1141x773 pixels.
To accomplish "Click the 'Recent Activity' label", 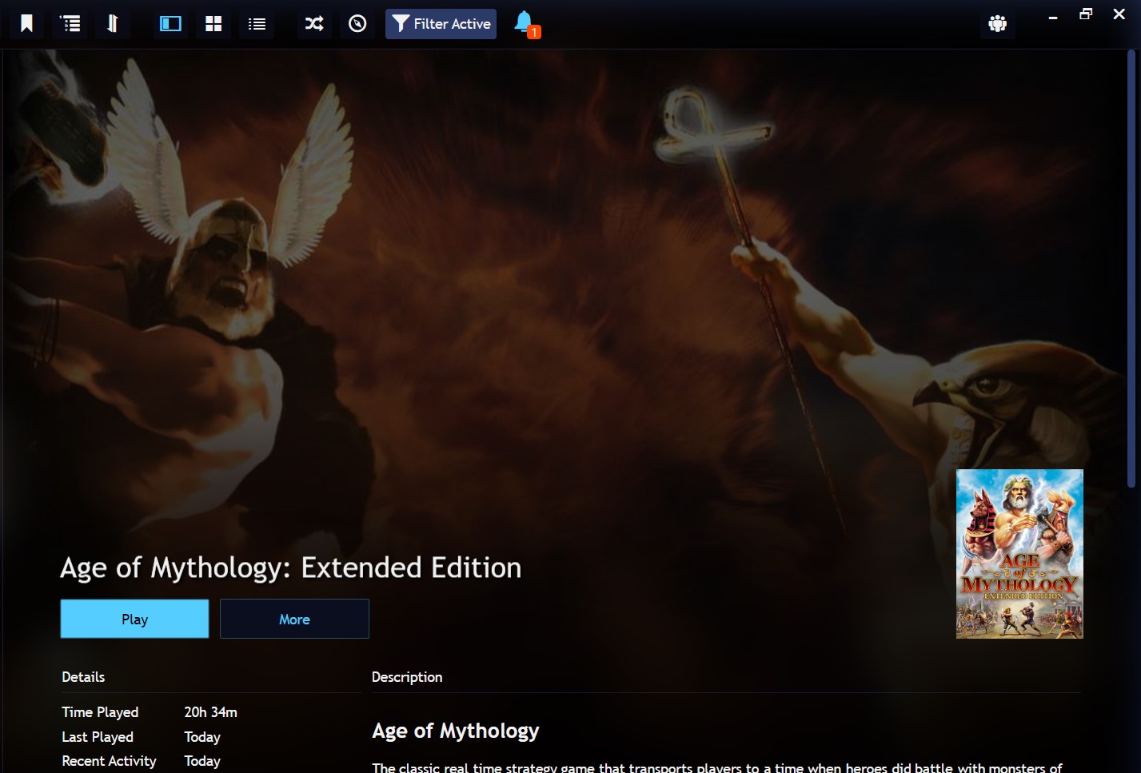I will click(109, 761).
